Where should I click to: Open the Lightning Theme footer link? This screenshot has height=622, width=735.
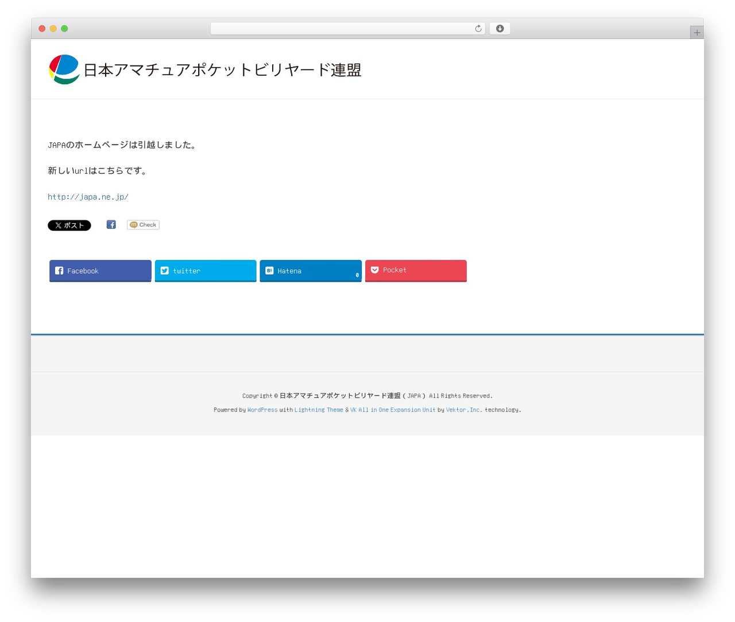click(319, 410)
